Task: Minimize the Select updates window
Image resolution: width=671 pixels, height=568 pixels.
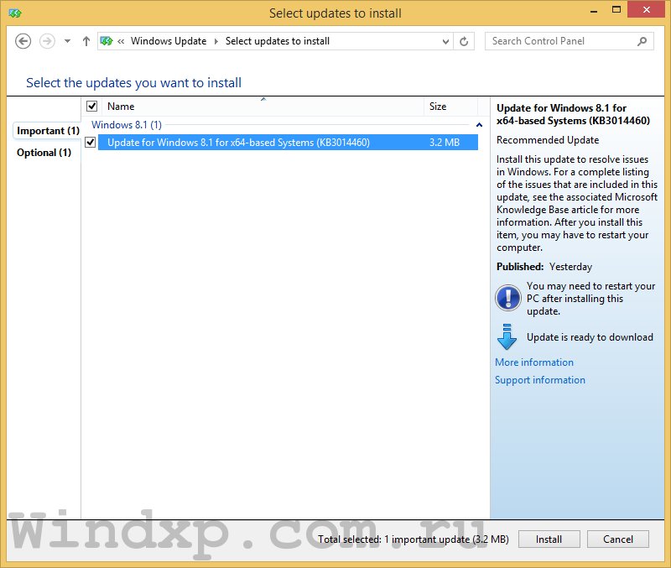Action: [594, 11]
